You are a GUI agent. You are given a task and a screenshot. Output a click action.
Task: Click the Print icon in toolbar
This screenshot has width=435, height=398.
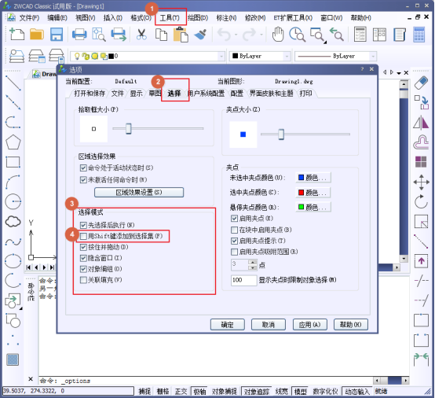79,35
